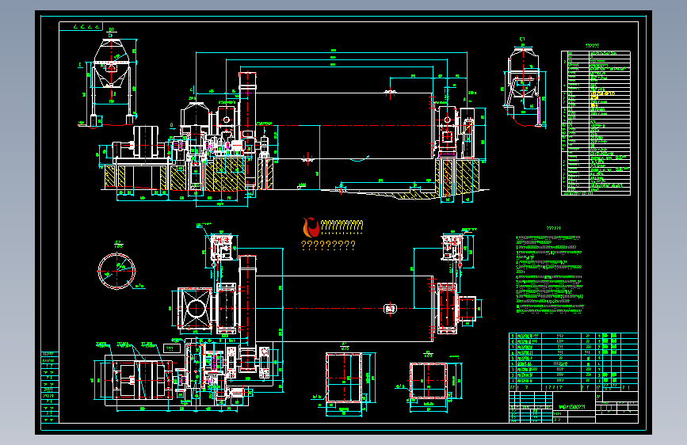Screen dimensions: 687x445
Task: Click the hopper front elevation on tall legs
Action: 111,82
